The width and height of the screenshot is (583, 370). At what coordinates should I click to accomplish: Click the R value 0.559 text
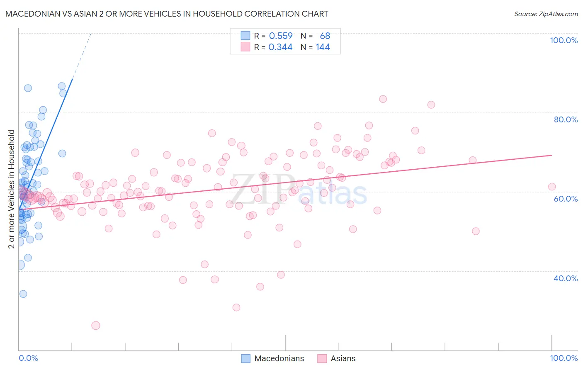281,36
